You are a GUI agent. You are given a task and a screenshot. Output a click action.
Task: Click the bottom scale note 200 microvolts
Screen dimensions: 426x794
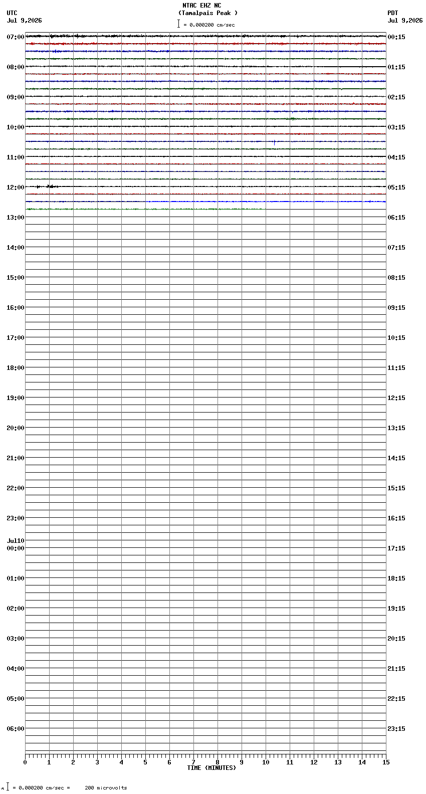pyautogui.click(x=106, y=788)
